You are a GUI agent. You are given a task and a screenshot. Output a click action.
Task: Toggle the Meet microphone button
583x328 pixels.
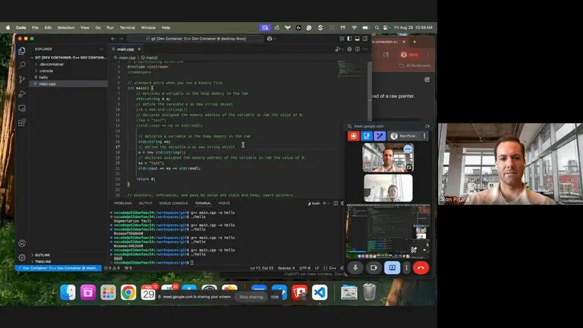[x=355, y=268]
